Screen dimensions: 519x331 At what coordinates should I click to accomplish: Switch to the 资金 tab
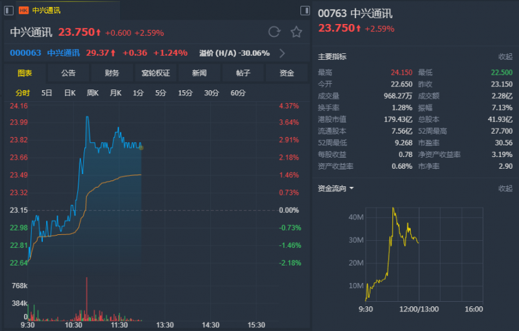287,73
